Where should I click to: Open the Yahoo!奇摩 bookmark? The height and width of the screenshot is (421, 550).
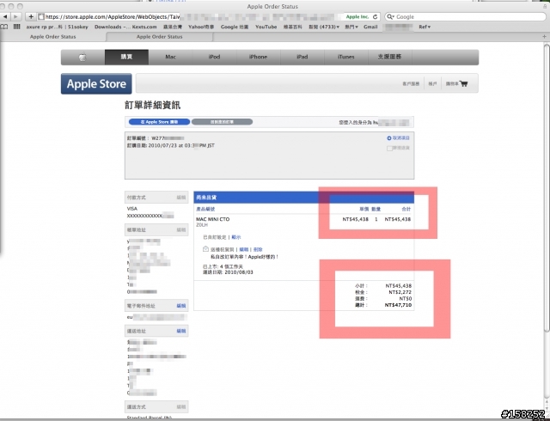click(201, 27)
